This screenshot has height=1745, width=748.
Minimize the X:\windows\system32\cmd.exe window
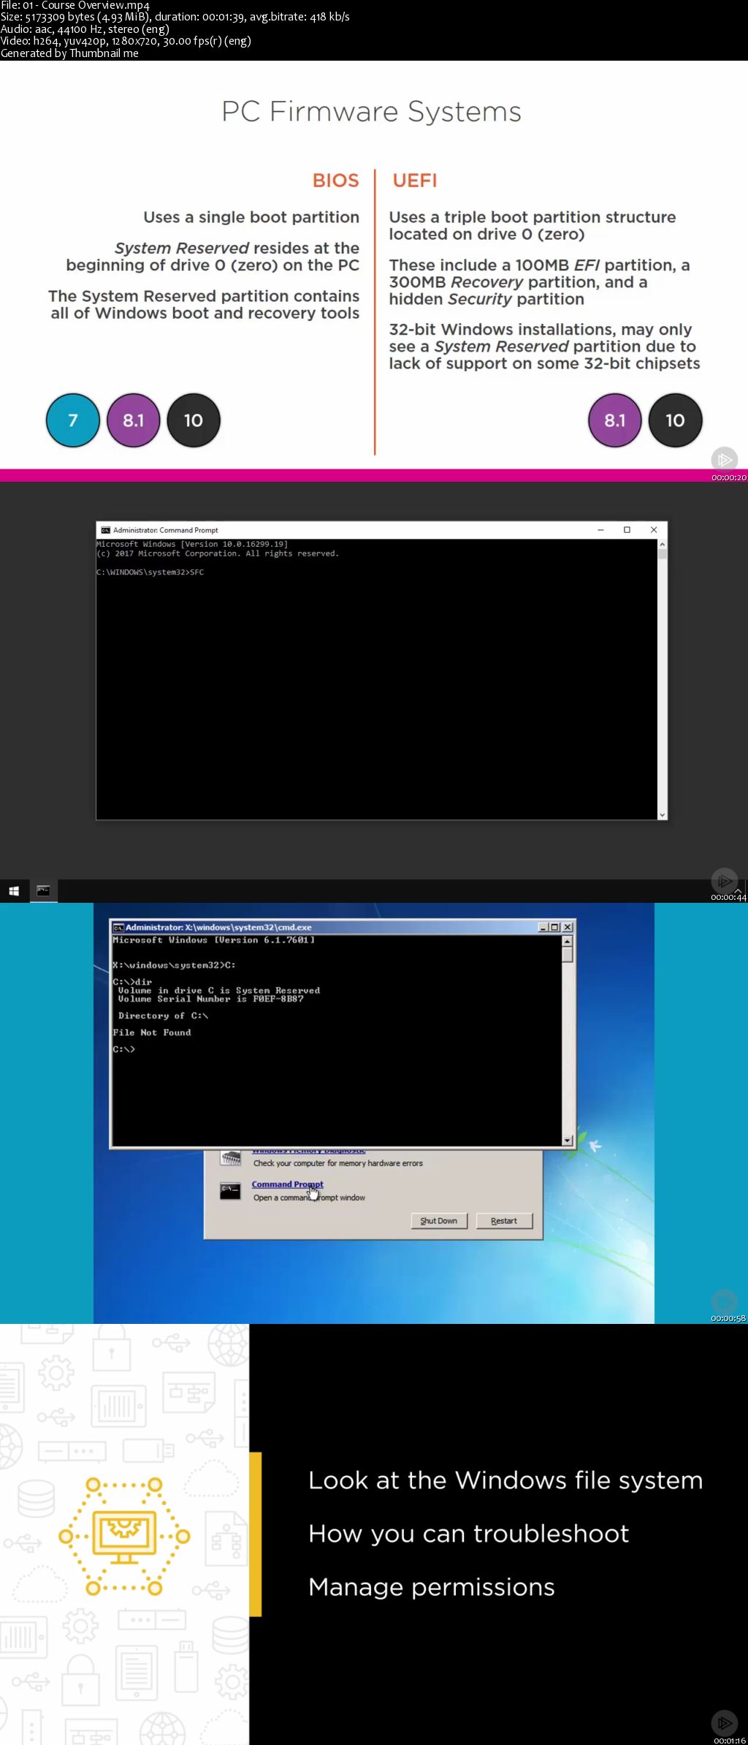point(543,927)
